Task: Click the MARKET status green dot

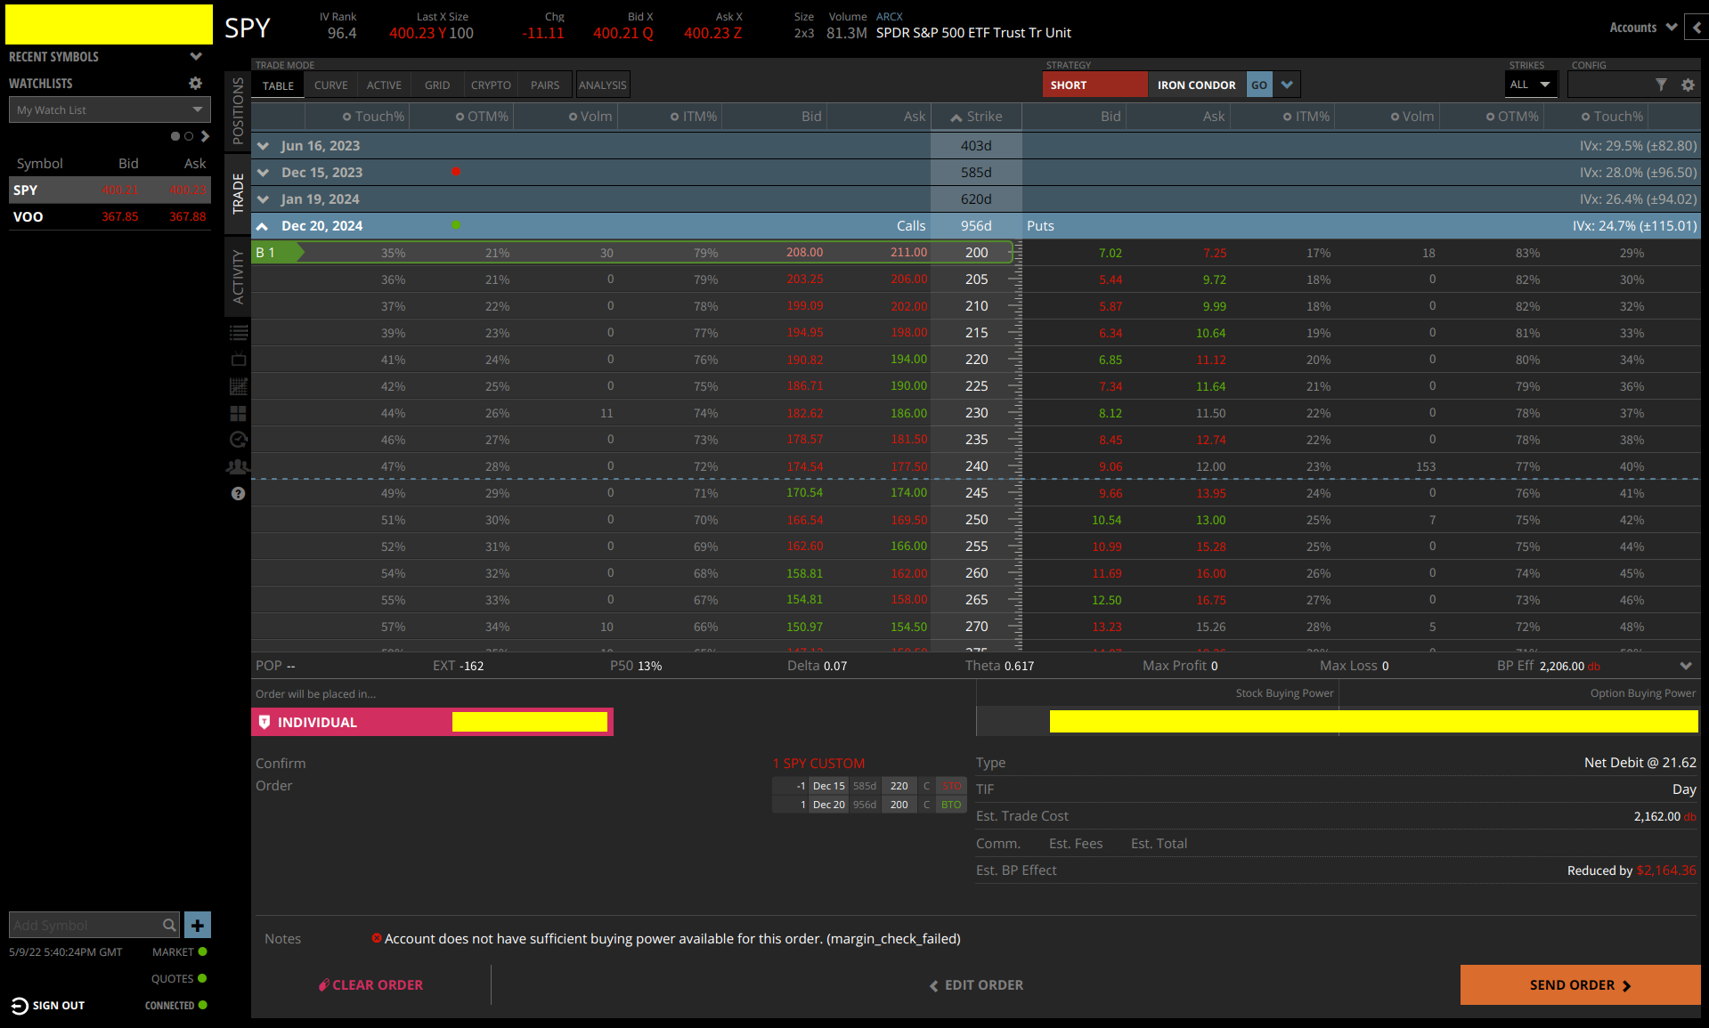Action: [203, 951]
